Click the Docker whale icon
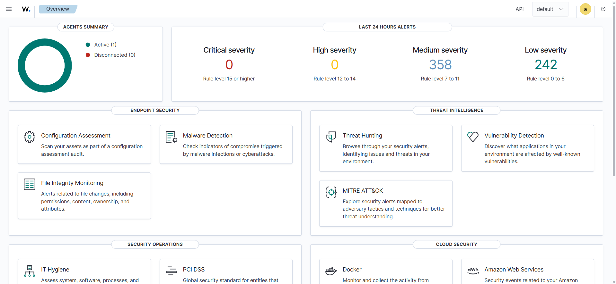Screen dimensions: 616x284 (x=331, y=271)
